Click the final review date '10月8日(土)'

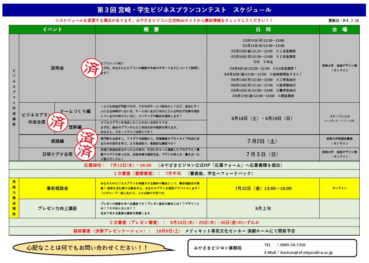168,231
